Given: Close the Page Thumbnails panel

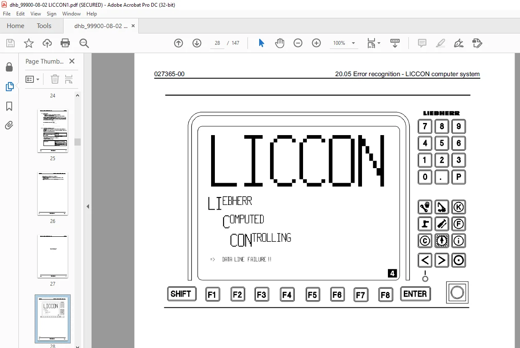Looking at the screenshot, I should coord(72,61).
